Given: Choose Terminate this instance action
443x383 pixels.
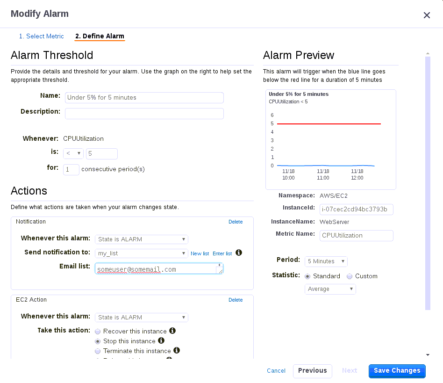Looking at the screenshot, I should click(x=98, y=351).
